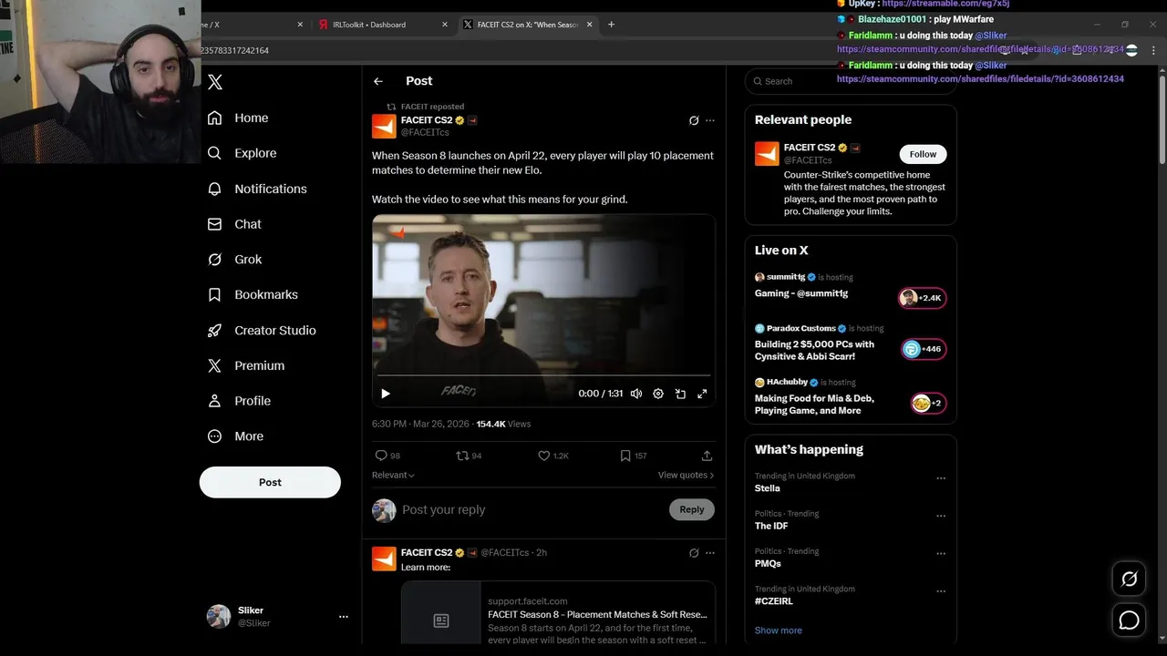Click Show more under What's happening
This screenshot has height=656, width=1167.
(x=779, y=630)
